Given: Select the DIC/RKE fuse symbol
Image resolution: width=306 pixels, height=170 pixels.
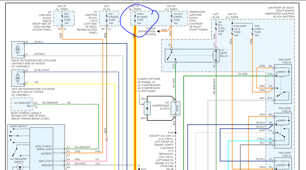Looking at the screenshot, I should 62,19.
